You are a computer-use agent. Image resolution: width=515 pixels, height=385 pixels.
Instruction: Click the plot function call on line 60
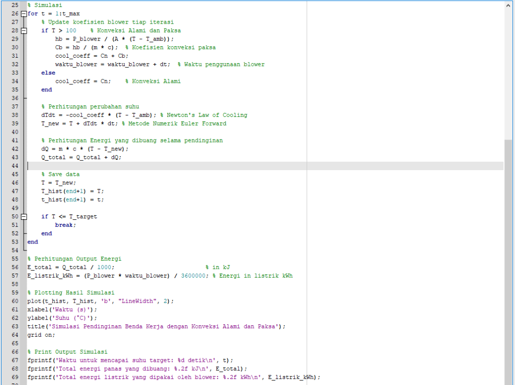tap(34, 301)
